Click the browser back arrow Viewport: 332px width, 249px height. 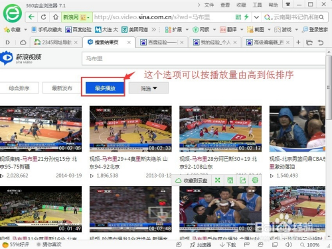[31, 17]
